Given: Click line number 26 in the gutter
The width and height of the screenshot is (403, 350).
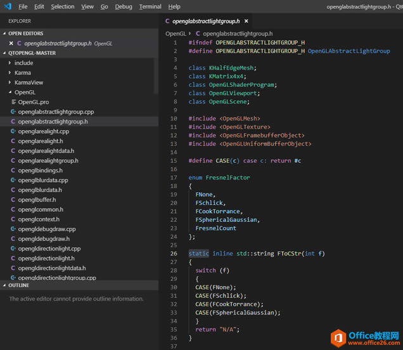Looking at the screenshot, I should [x=174, y=254].
